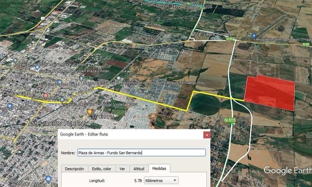Viewport: 312px width, 187px height.
Task: Switch to the Descripción tab
Action: [74, 169]
